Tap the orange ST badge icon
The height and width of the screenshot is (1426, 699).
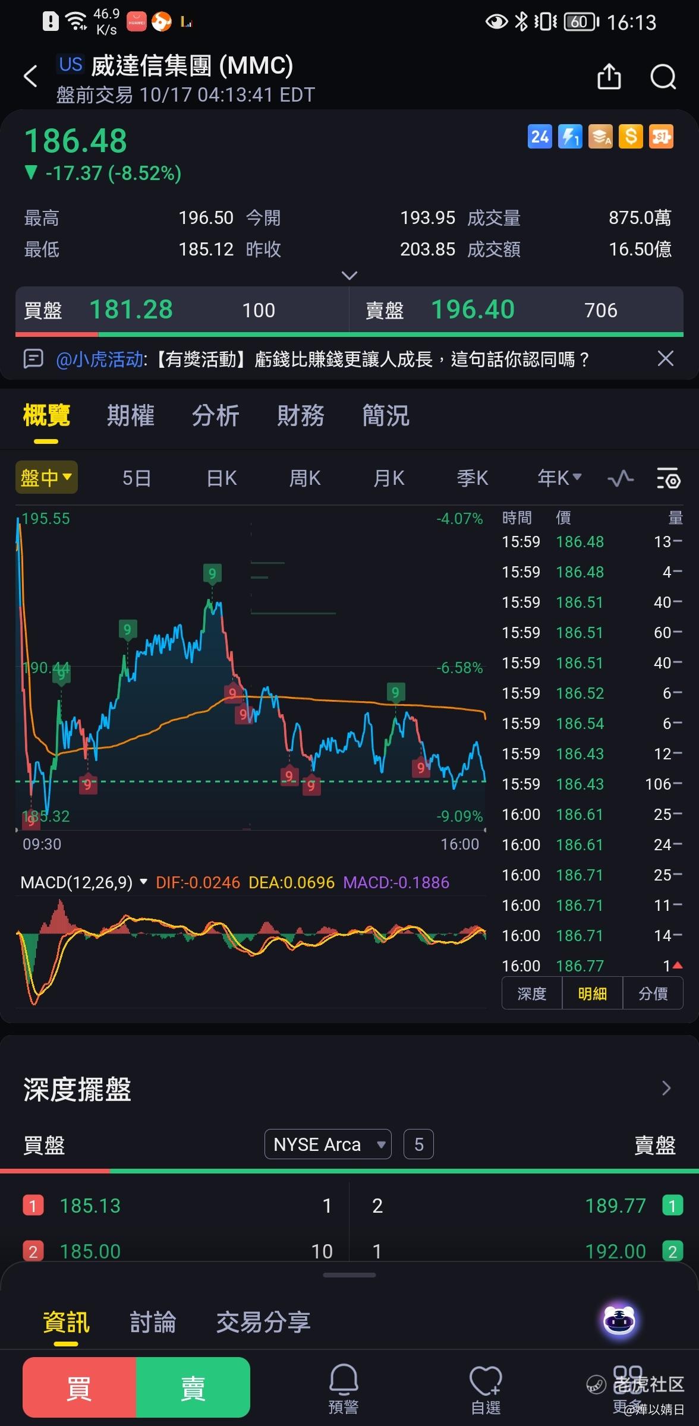pyautogui.click(x=661, y=137)
